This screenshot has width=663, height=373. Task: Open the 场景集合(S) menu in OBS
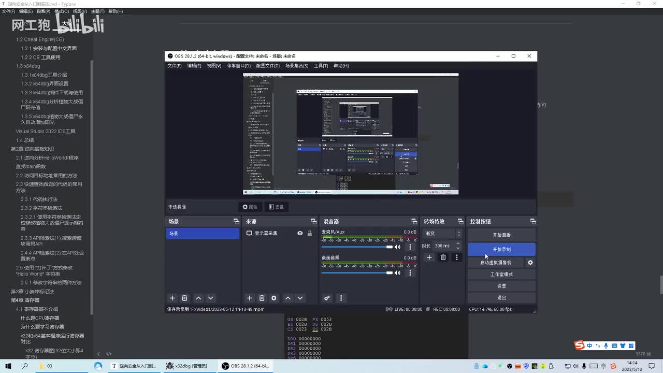click(297, 66)
